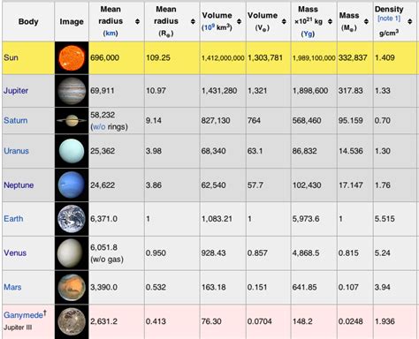Screen dimensions: 419x339
Task: Select Ganymede's radius value 2,631.2
Action: pos(103,321)
